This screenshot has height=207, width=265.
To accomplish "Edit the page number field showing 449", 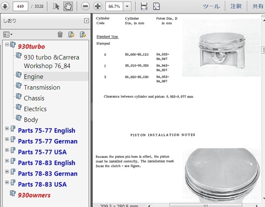I will tap(20, 7).
